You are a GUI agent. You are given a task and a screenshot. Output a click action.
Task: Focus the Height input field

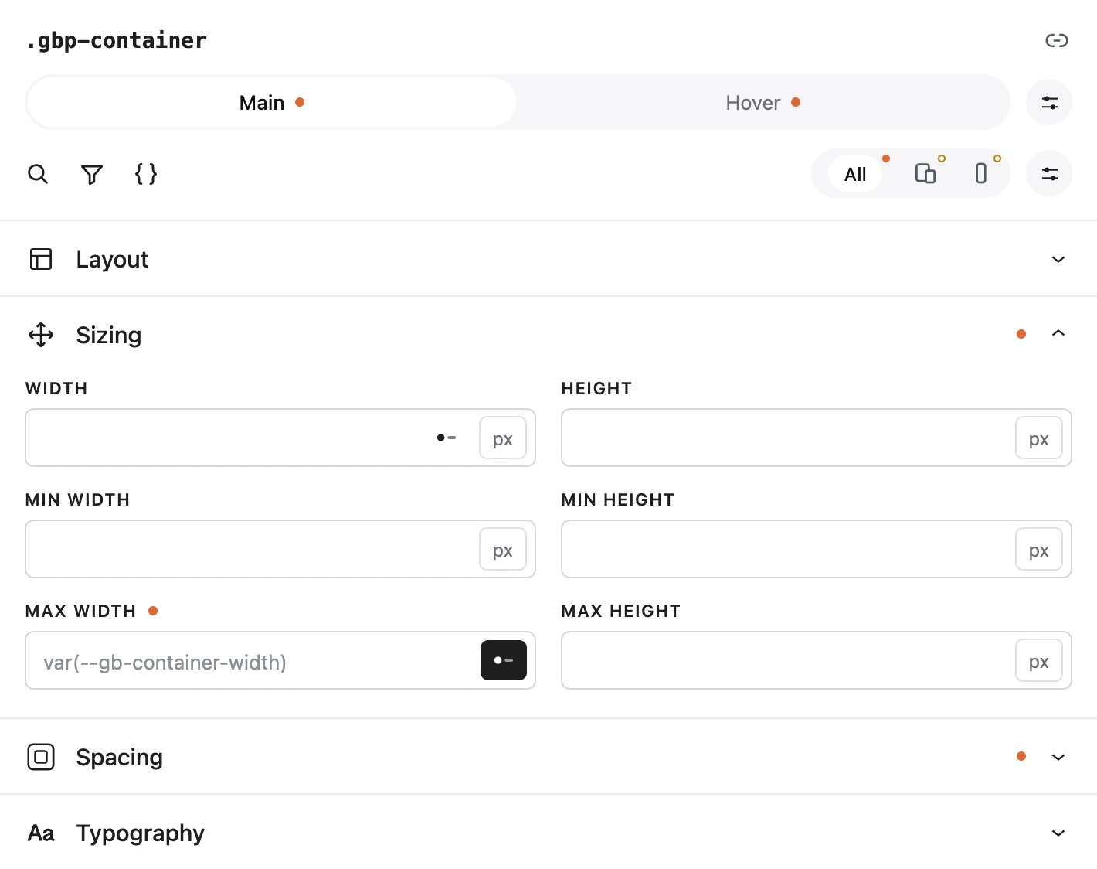(x=817, y=438)
